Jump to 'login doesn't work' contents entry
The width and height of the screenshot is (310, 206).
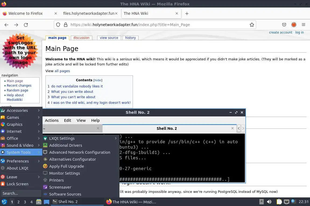point(91,102)
